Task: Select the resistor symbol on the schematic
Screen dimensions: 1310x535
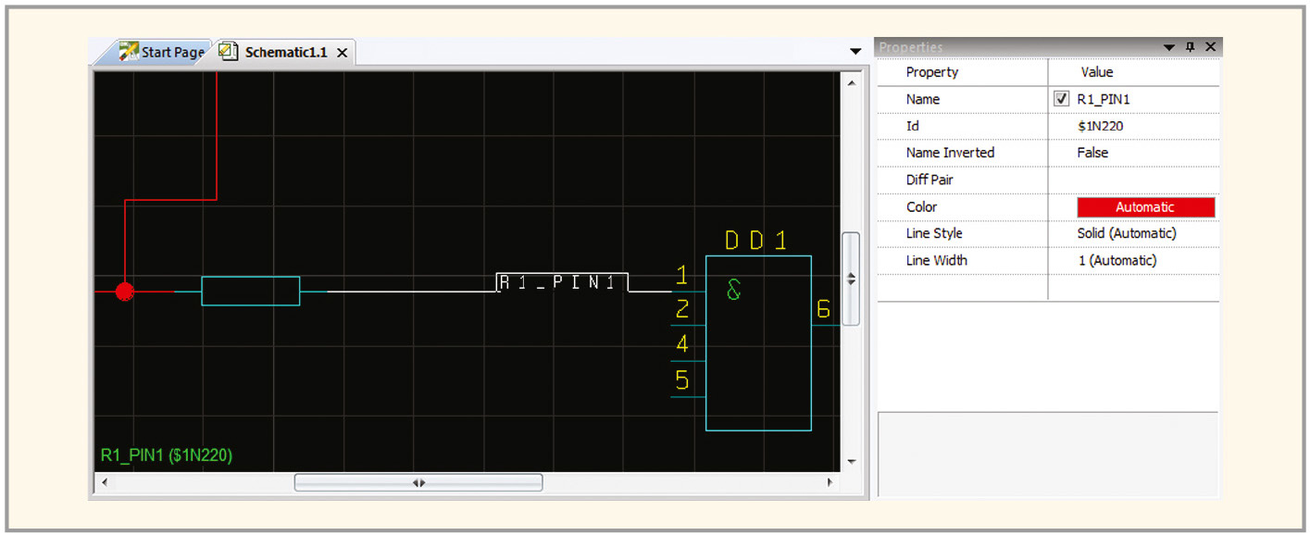Action: (250, 291)
